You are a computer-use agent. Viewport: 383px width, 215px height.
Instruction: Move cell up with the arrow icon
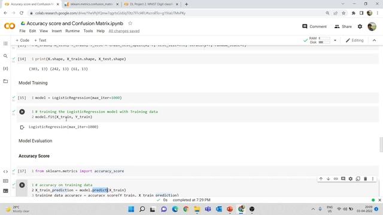point(321,179)
